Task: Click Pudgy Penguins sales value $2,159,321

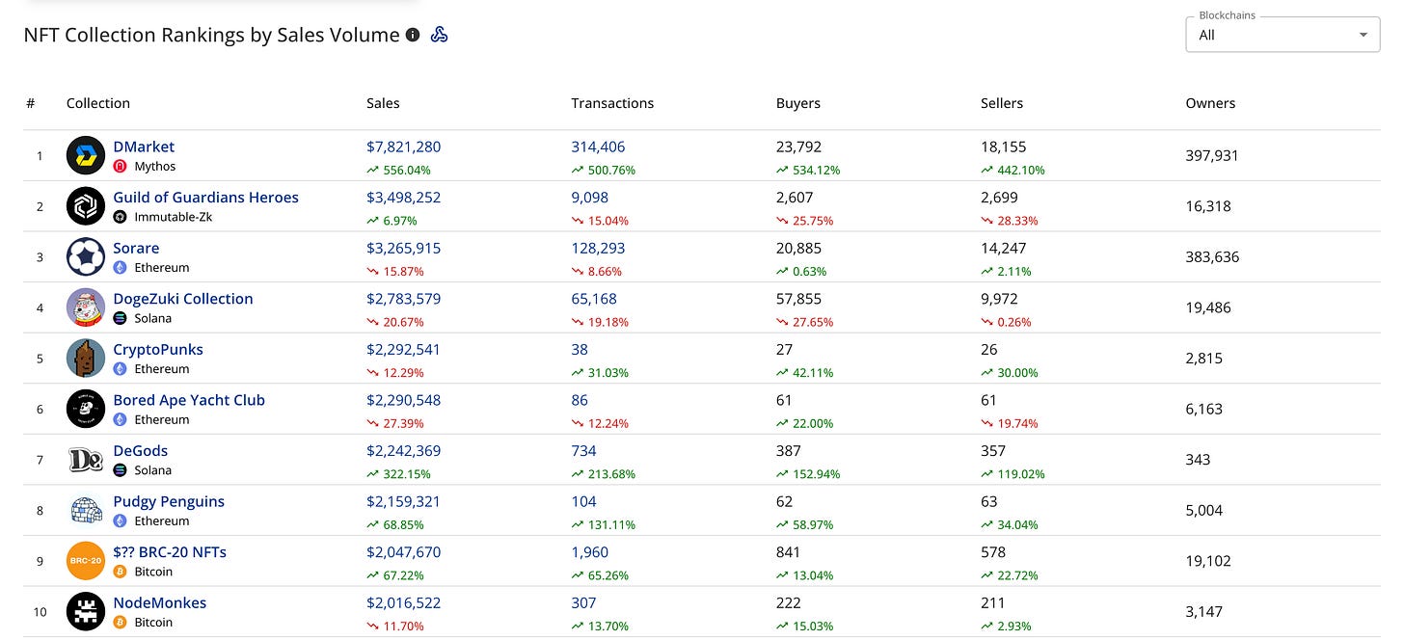Action: [404, 501]
